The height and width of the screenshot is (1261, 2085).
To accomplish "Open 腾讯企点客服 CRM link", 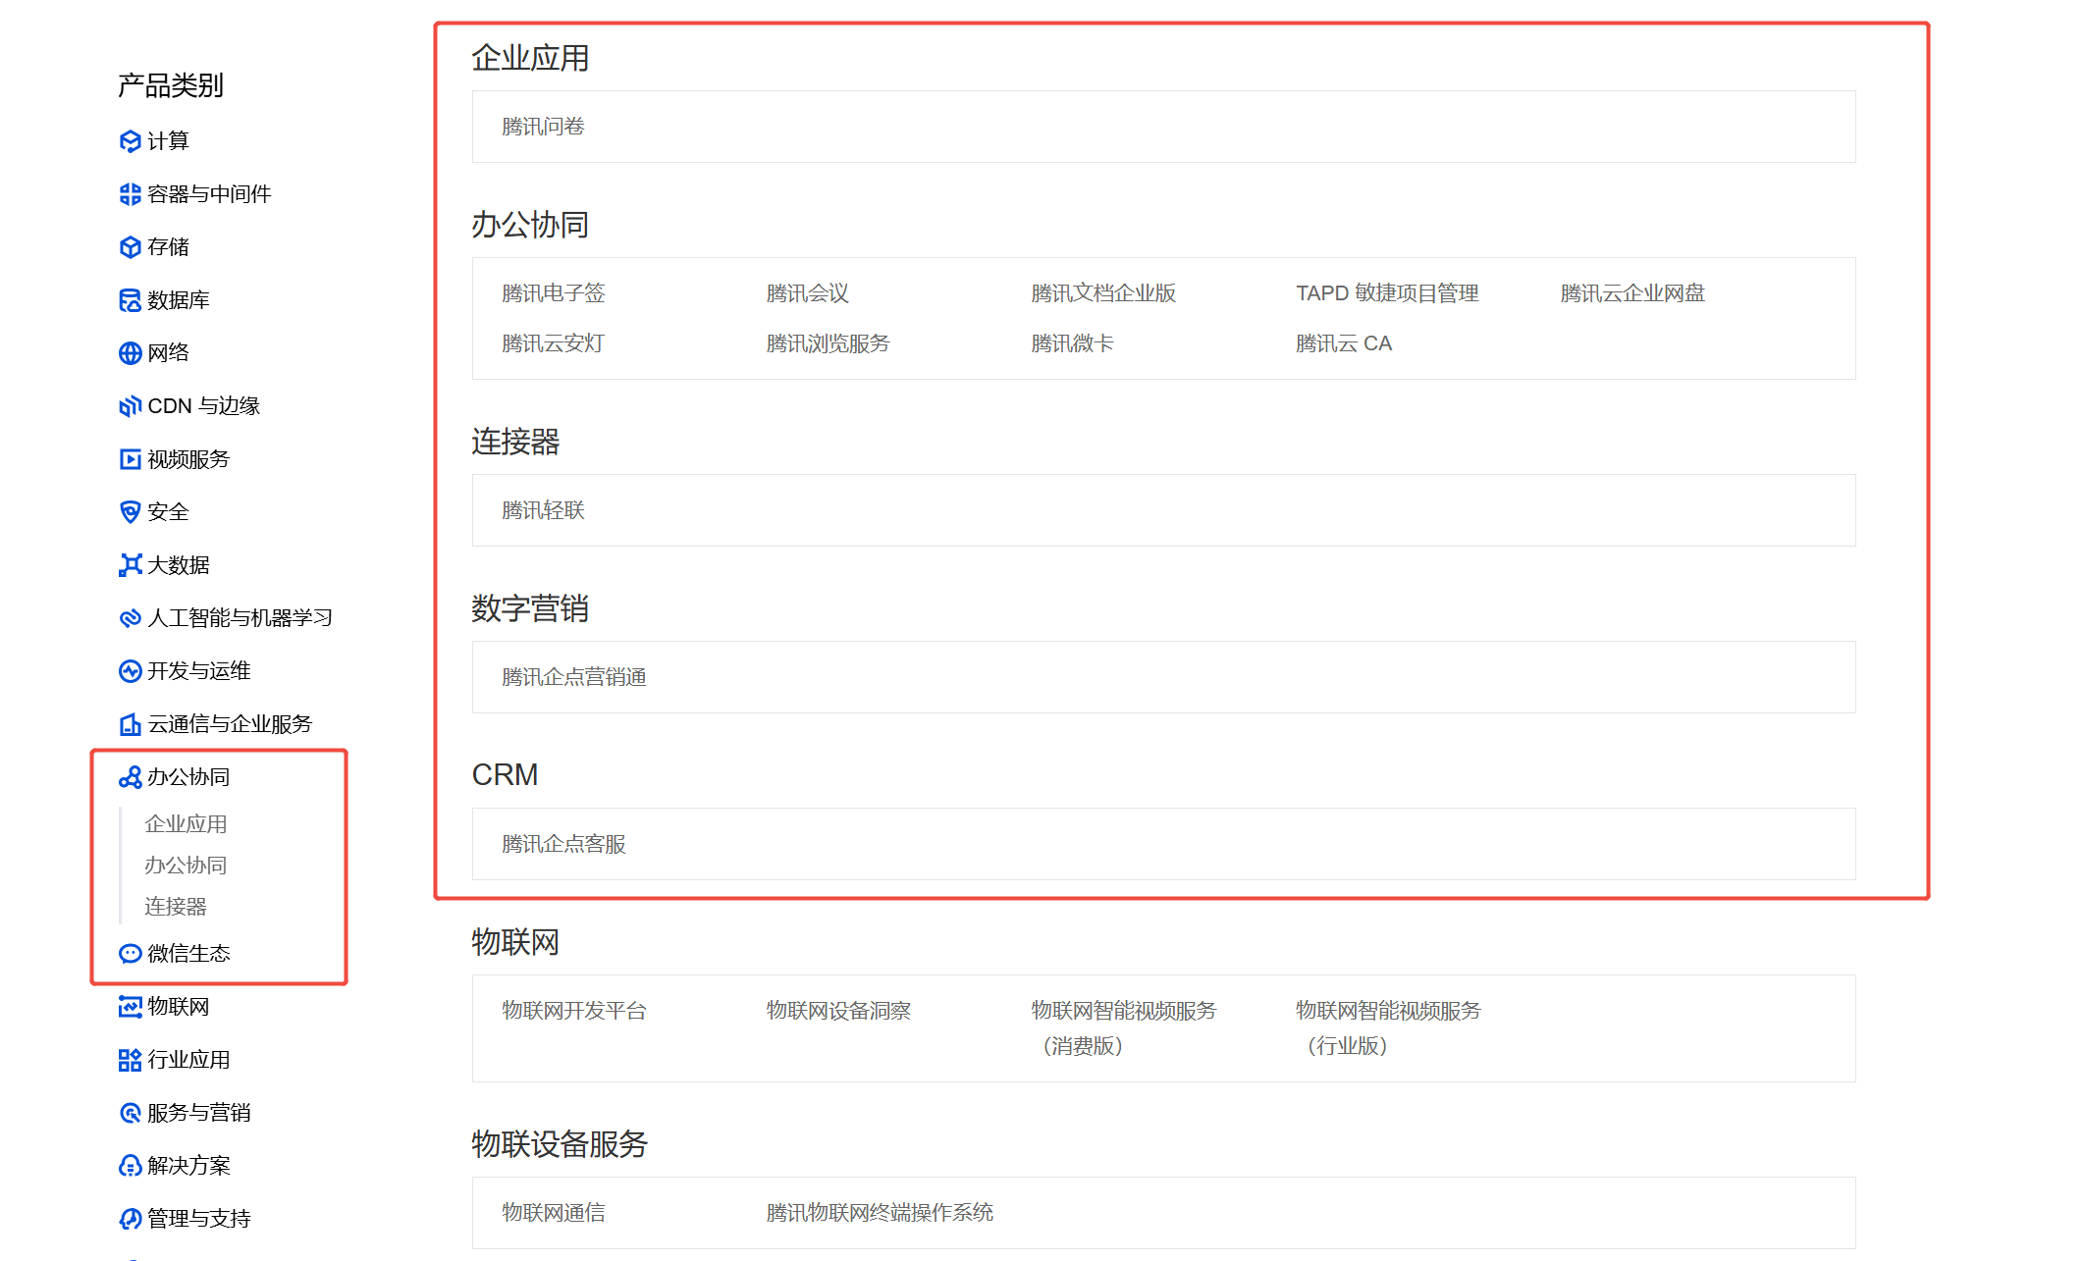I will (563, 844).
